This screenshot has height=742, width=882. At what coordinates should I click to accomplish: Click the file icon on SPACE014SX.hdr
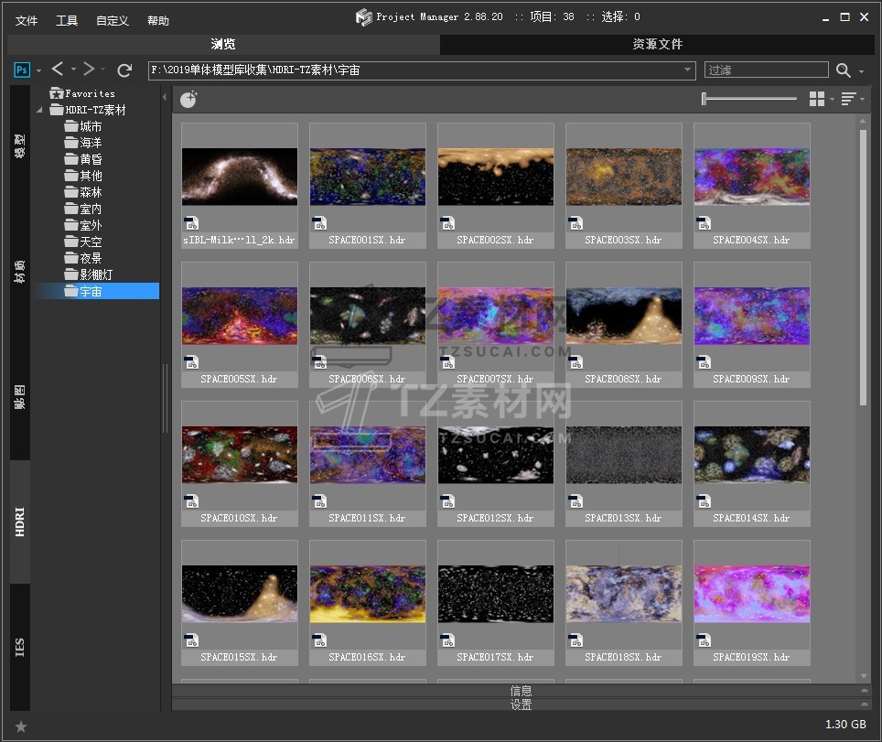point(704,501)
